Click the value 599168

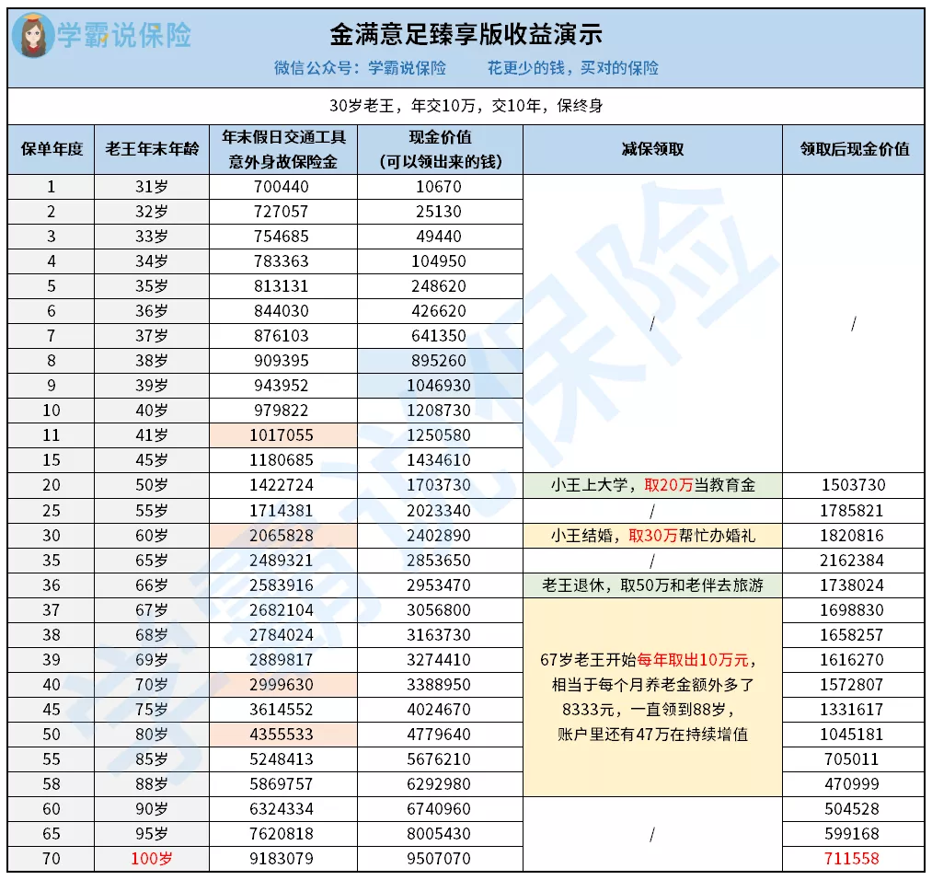coord(852,834)
